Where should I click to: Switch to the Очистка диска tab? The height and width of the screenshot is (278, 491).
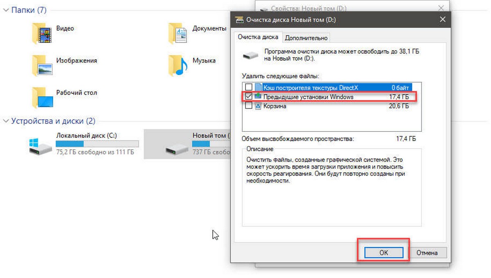pyautogui.click(x=258, y=37)
